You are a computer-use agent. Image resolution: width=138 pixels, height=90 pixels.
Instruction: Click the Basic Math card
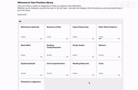click(x=32, y=51)
